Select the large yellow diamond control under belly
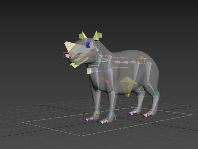The width and height of the screenshot is (198, 149). [x=127, y=87]
